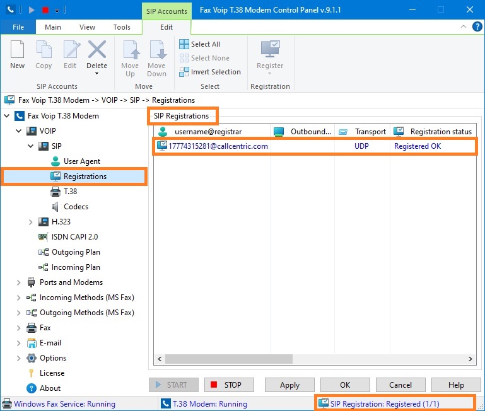Select License in the tree

(52, 373)
